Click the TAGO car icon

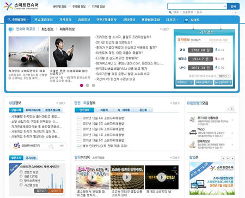193,133
